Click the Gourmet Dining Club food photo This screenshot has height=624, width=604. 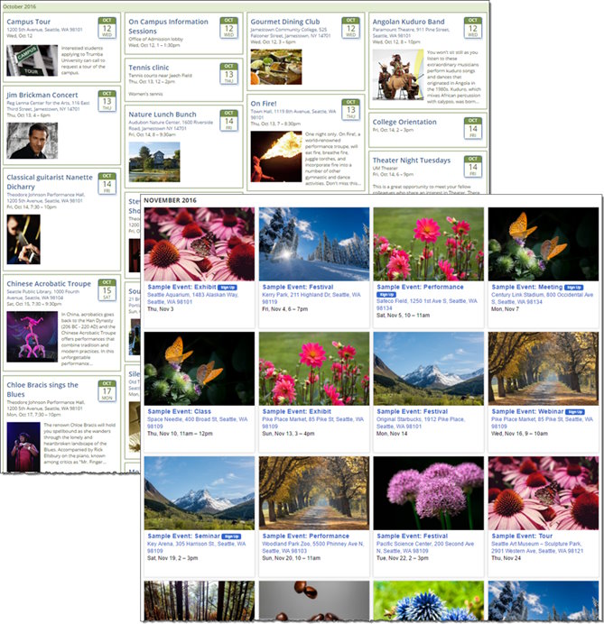click(275, 67)
